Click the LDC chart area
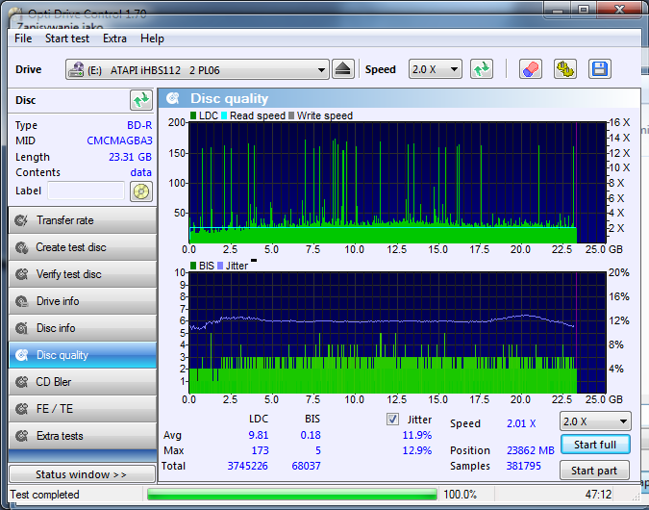Screen dimensions: 649x510 397,182
